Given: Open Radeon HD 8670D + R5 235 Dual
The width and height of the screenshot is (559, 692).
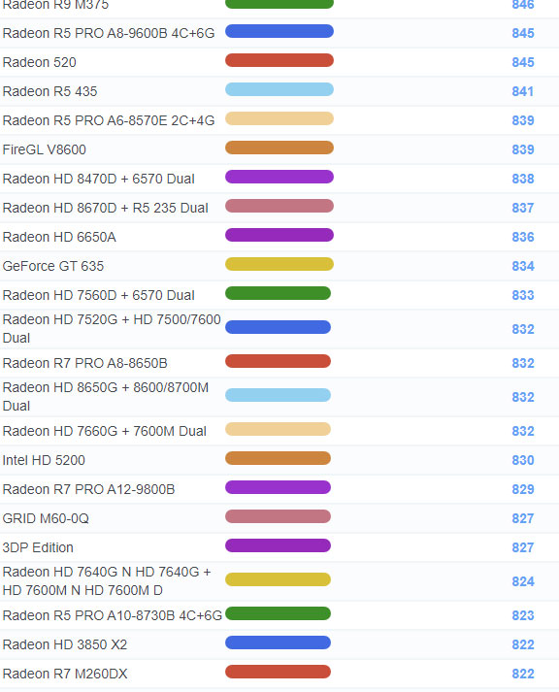Looking at the screenshot, I should coord(106,208).
